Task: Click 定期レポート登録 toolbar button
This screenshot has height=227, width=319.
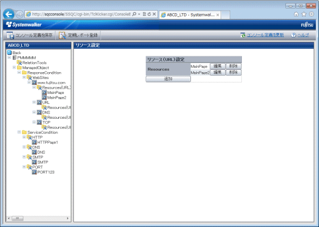Action: [x=78, y=36]
